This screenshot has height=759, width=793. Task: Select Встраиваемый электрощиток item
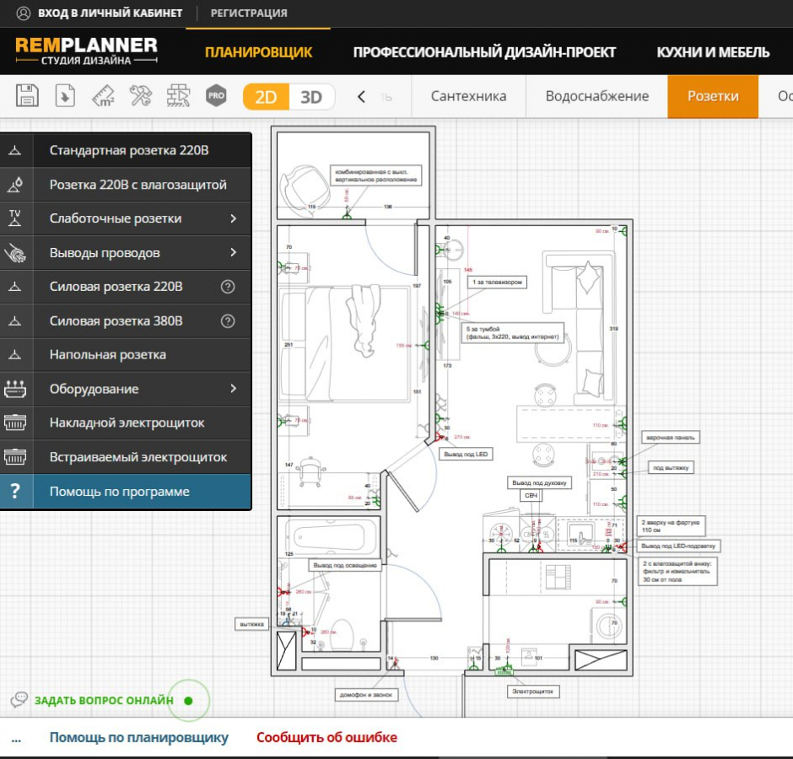(x=126, y=457)
